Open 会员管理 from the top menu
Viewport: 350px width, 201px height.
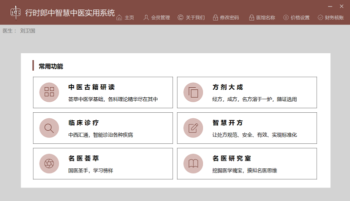click(156, 18)
